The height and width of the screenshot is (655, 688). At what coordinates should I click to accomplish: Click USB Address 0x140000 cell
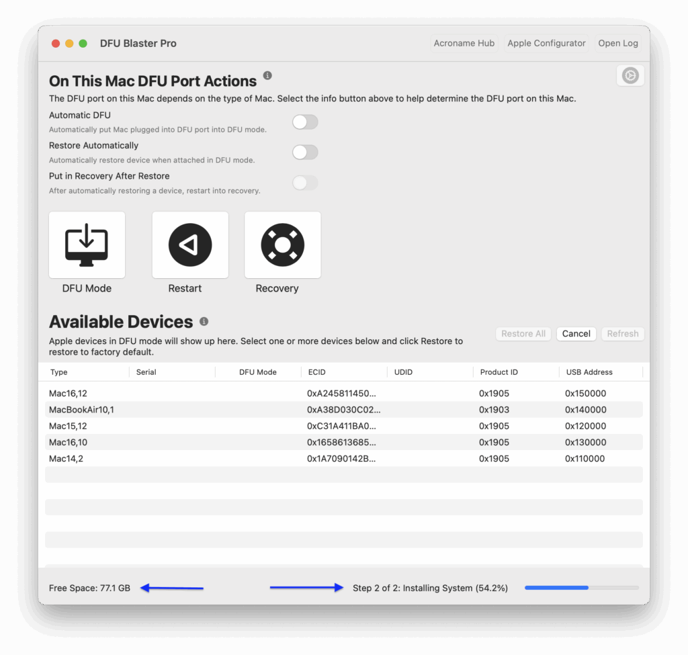[585, 410]
